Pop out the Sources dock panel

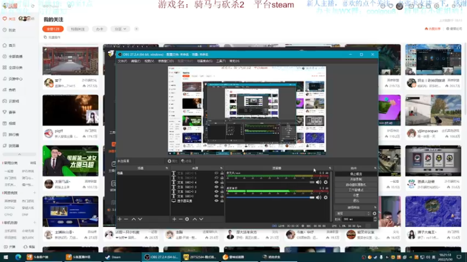(x=221, y=168)
